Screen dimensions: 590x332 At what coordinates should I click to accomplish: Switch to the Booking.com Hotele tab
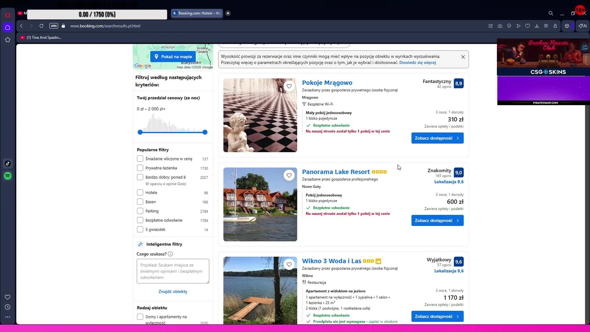pyautogui.click(x=197, y=13)
